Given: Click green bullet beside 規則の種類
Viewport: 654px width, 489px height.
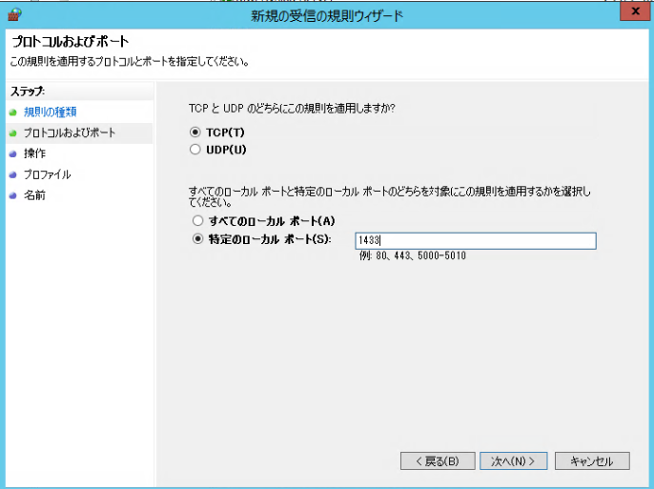Looking at the screenshot, I should [x=13, y=112].
